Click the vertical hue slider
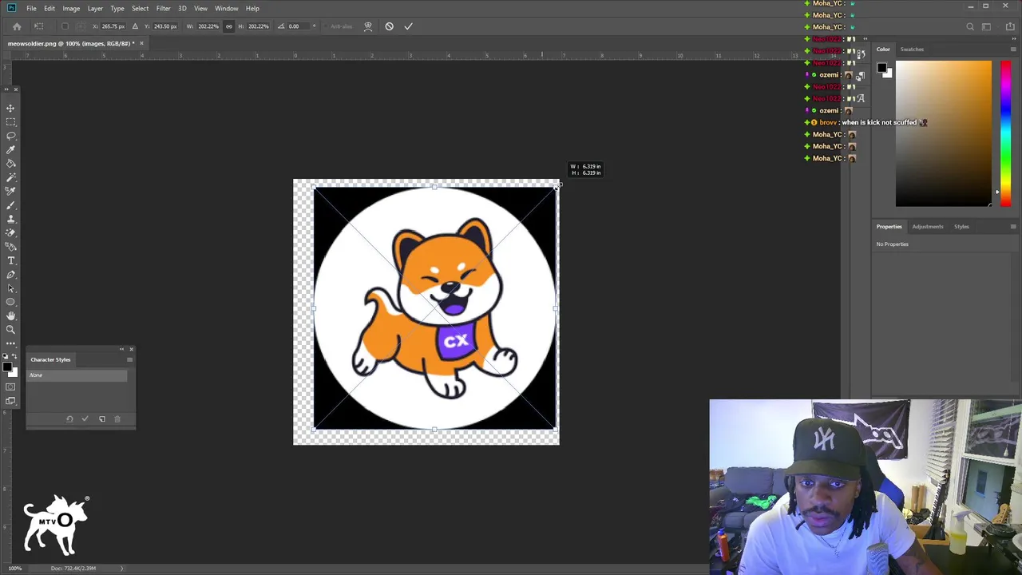The width and height of the screenshot is (1022, 575). tap(1004, 133)
